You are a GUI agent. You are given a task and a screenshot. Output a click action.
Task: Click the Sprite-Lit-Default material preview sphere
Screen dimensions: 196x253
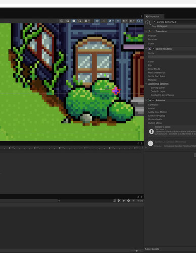pos(150,144)
